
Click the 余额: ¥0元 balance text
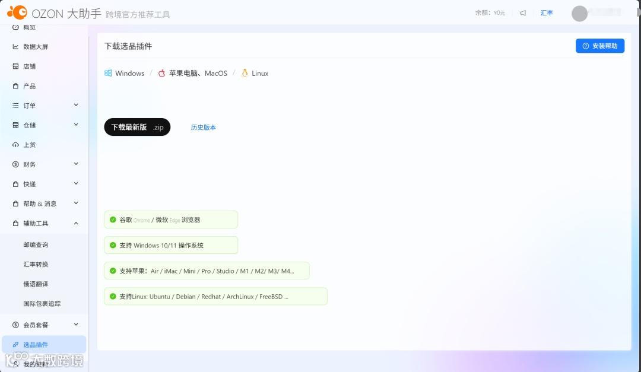pyautogui.click(x=490, y=13)
